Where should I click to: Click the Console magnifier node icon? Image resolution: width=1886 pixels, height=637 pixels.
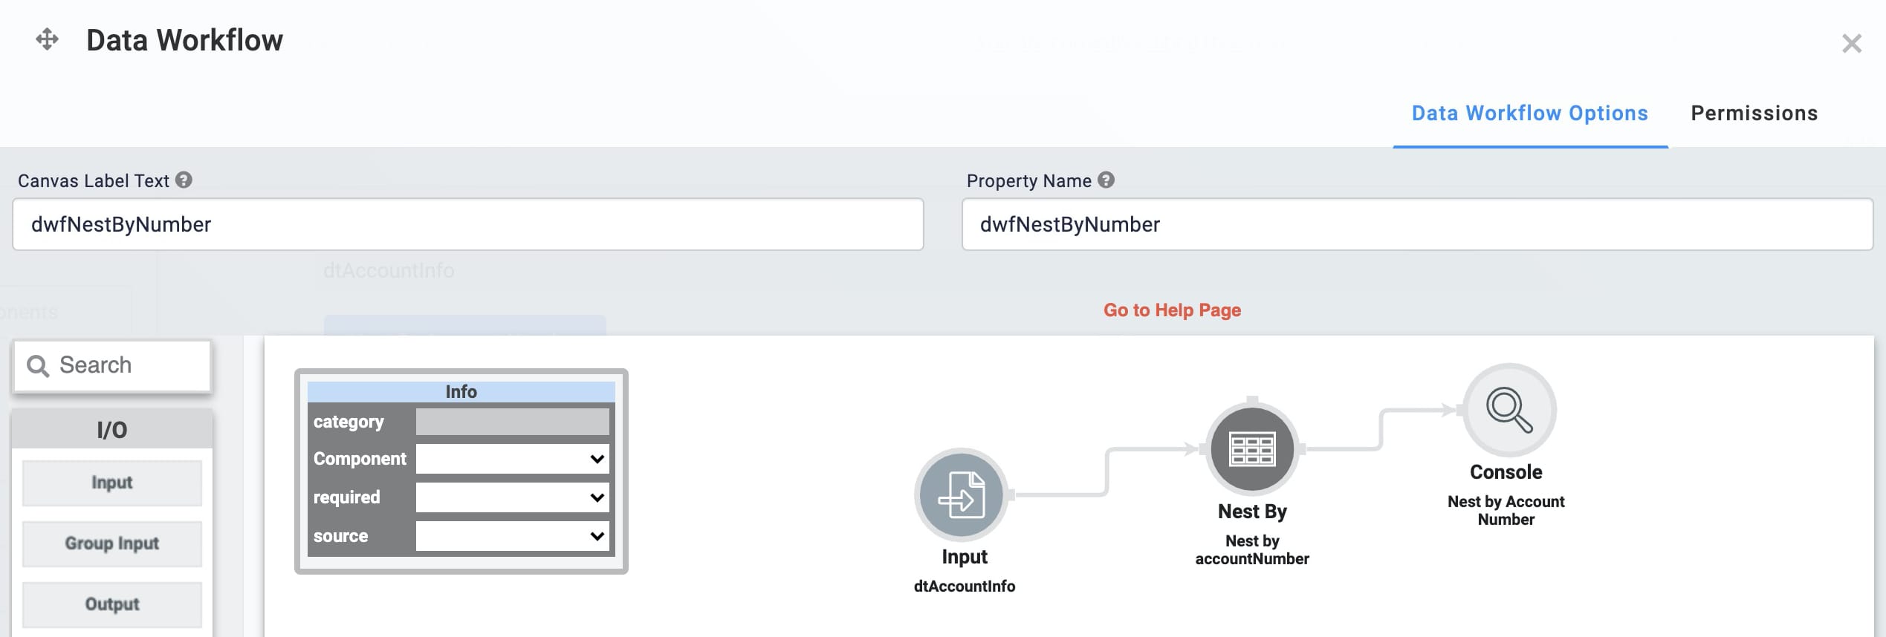(1509, 410)
